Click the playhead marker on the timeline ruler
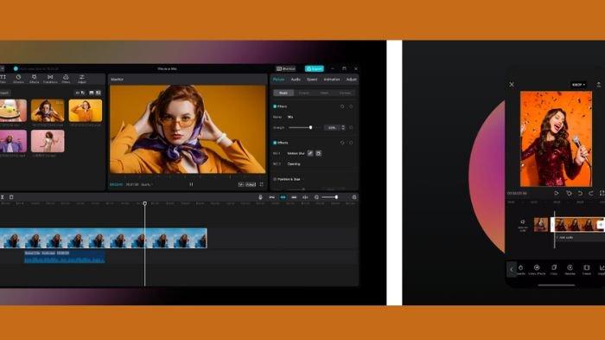 144,203
